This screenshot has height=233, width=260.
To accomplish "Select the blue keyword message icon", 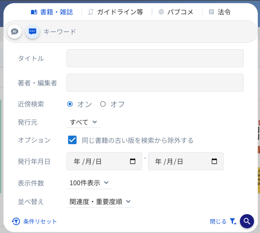I will click(33, 31).
